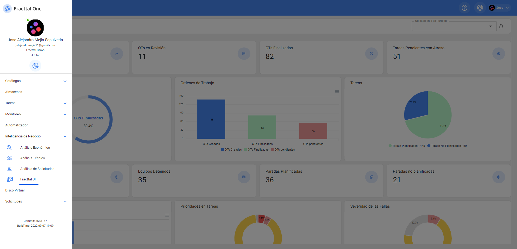Toggle the OTs Creadas legend entry
The width and height of the screenshot is (517, 249).
click(x=231, y=150)
